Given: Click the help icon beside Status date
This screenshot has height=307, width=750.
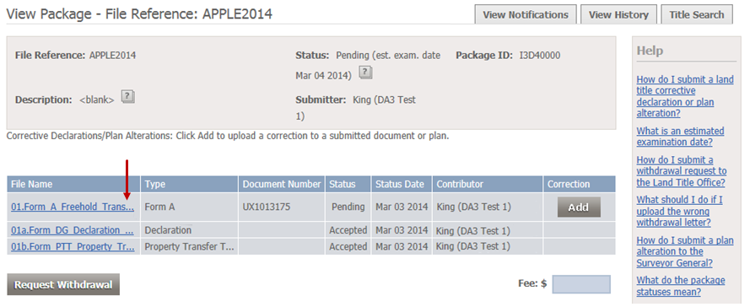Looking at the screenshot, I should 365,73.
